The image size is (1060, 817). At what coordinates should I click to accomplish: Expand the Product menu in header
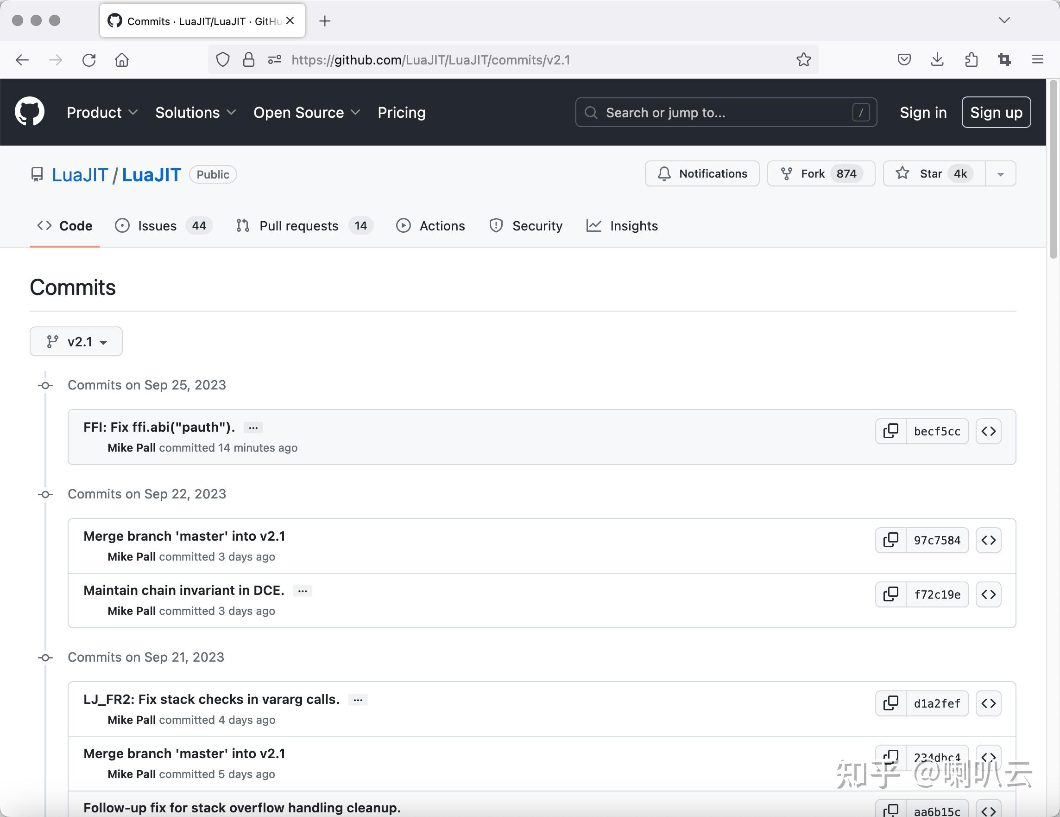click(102, 112)
